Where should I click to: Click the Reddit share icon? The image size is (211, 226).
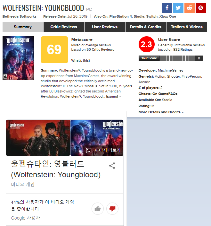(x=190, y=8)
